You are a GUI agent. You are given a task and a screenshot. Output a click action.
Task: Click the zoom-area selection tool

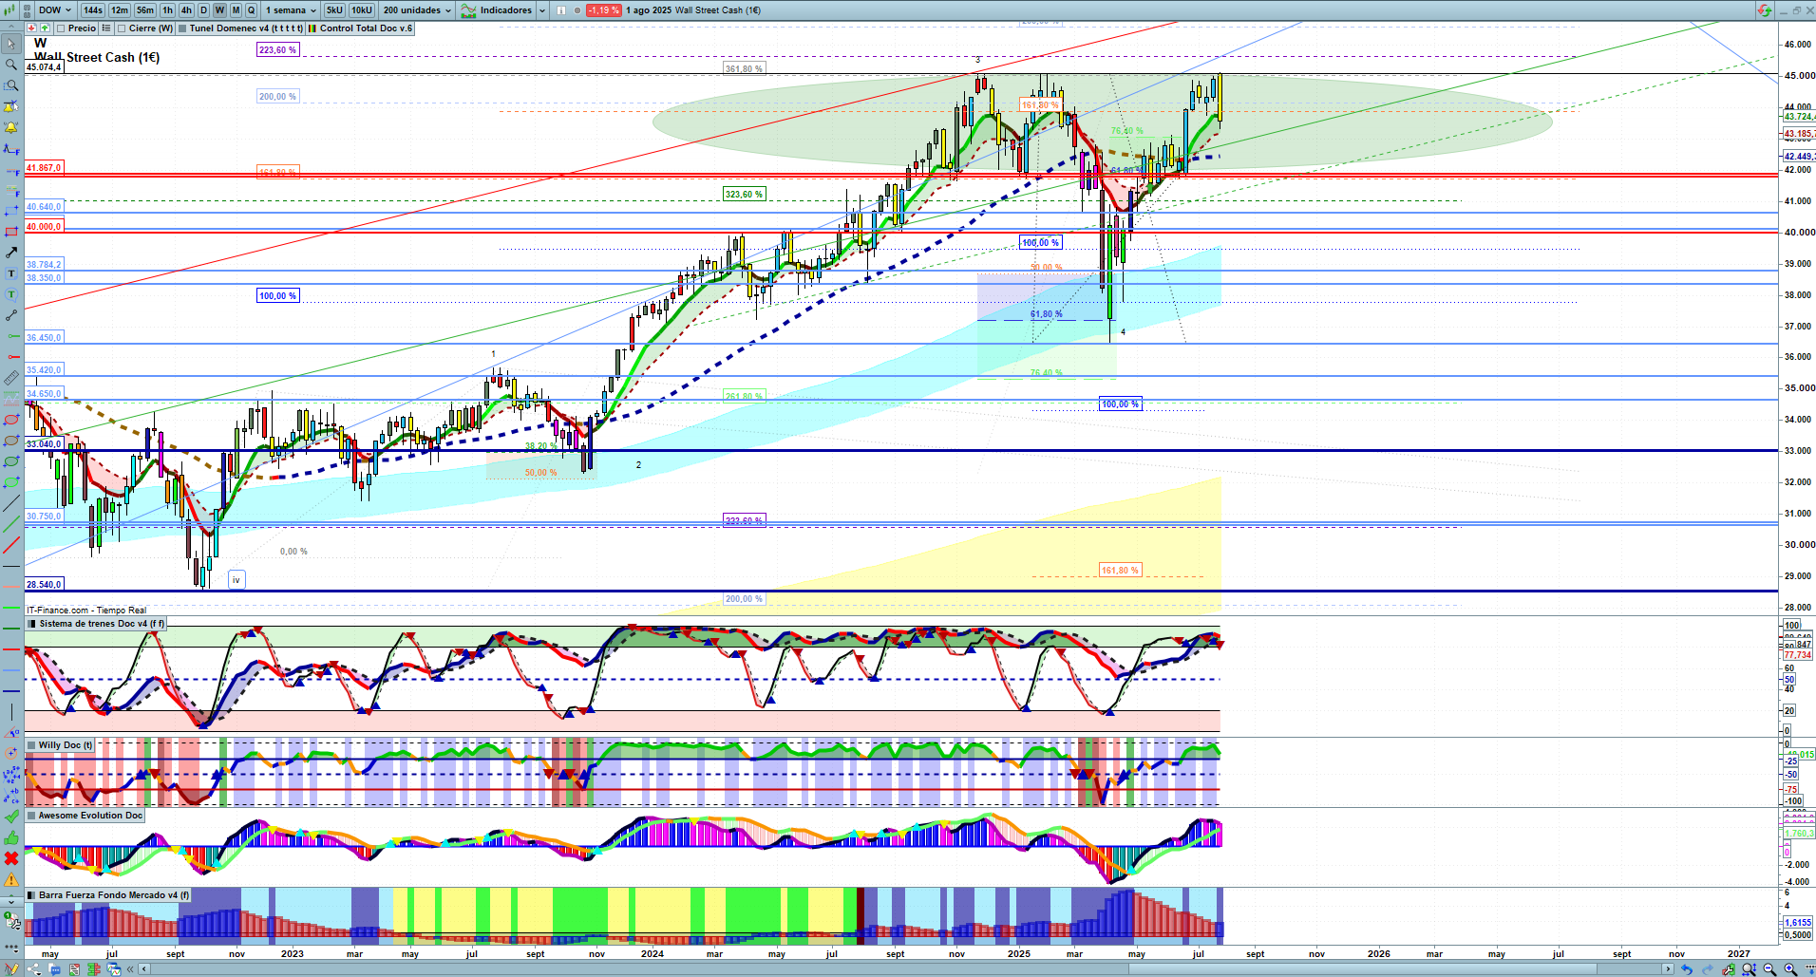[11, 85]
